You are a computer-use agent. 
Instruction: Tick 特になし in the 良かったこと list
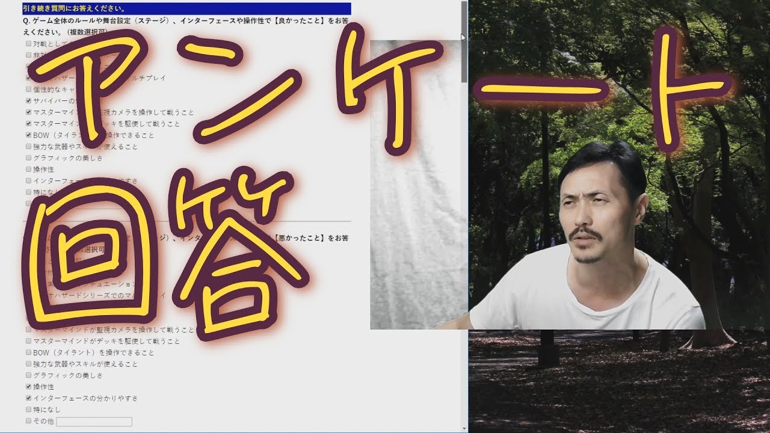pos(28,192)
